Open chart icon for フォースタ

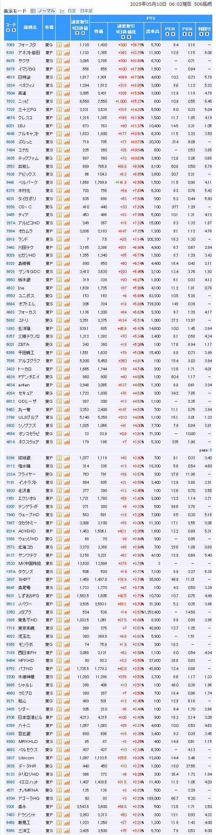(x=67, y=45)
